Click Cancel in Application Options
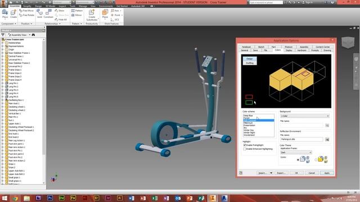The height and width of the screenshot is (202, 360). coord(312,173)
